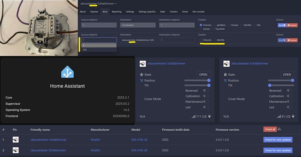This screenshot has width=301, height=157.
Task: Click the Tilt slider on Jalousietaster card
Action: (x=281, y=85)
